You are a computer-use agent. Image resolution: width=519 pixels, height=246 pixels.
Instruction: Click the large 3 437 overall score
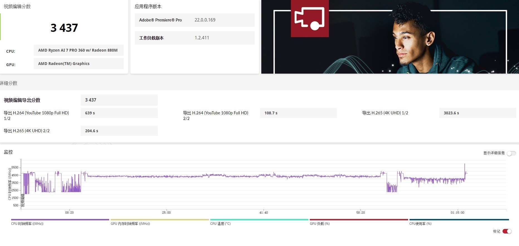click(x=64, y=28)
